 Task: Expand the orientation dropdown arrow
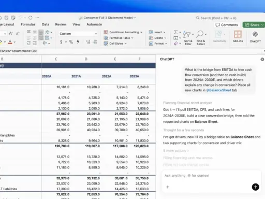point(51,32)
